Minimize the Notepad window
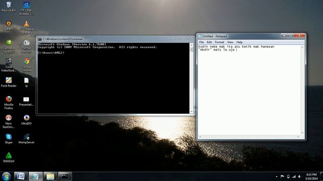This screenshot has width=323, height=181. pyautogui.click(x=284, y=36)
